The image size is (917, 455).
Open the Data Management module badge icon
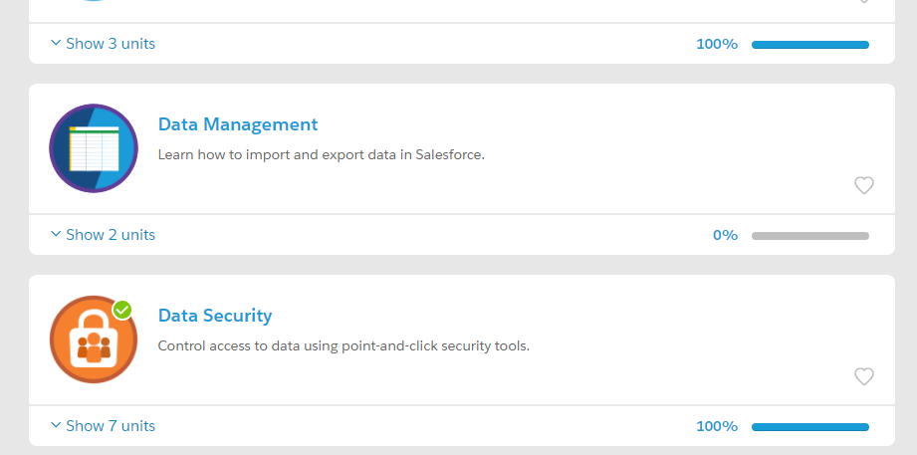coord(94,148)
